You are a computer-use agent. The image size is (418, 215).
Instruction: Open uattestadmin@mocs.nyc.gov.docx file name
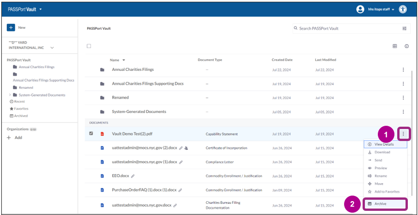tap(142, 205)
